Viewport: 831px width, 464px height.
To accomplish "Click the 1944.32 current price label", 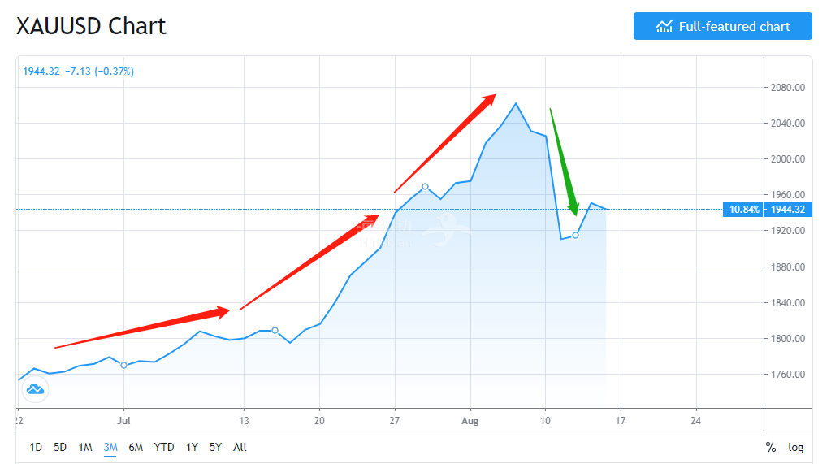I will tap(788, 210).
